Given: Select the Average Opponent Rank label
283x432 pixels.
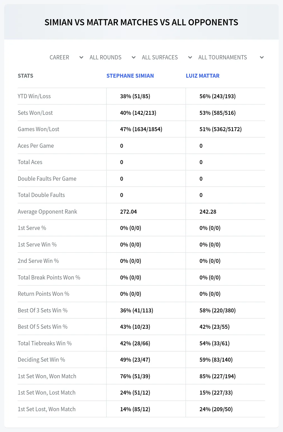Looking at the screenshot, I should click(x=47, y=212).
